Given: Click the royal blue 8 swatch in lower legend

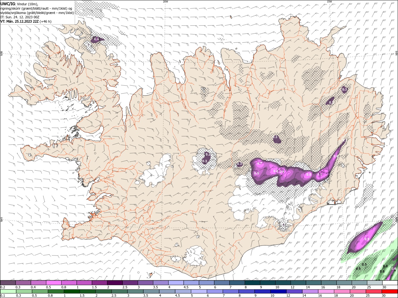Looking at the screenshot, I should [247, 291].
